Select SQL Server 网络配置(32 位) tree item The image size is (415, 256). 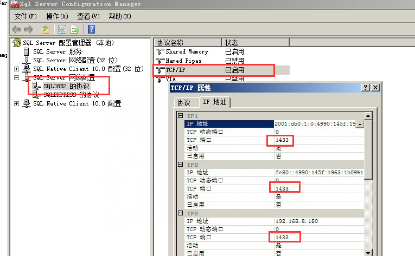click(75, 60)
